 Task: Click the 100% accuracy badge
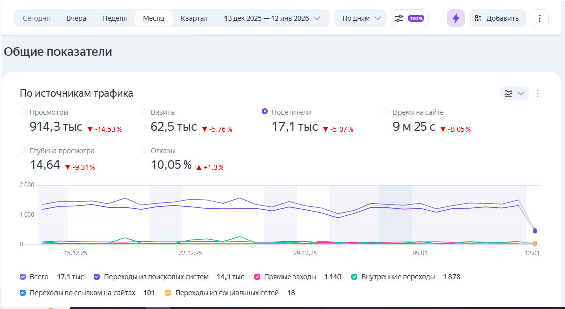(416, 18)
